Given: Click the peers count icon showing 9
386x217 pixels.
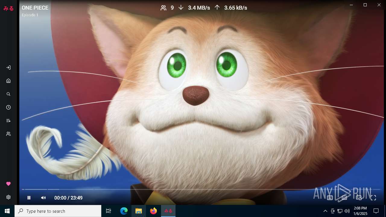Looking at the screenshot, I should click(163, 8).
